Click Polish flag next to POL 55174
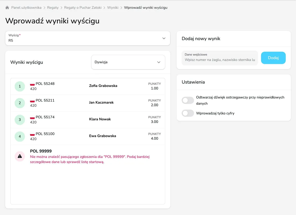The width and height of the screenshot is (296, 215). coord(32,117)
